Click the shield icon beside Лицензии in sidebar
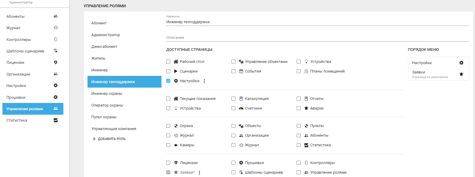The image size is (475, 177). [x=56, y=63]
